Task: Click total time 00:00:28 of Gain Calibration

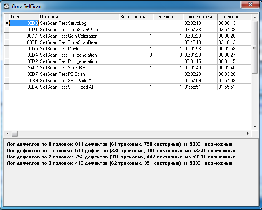Action: tap(200, 36)
